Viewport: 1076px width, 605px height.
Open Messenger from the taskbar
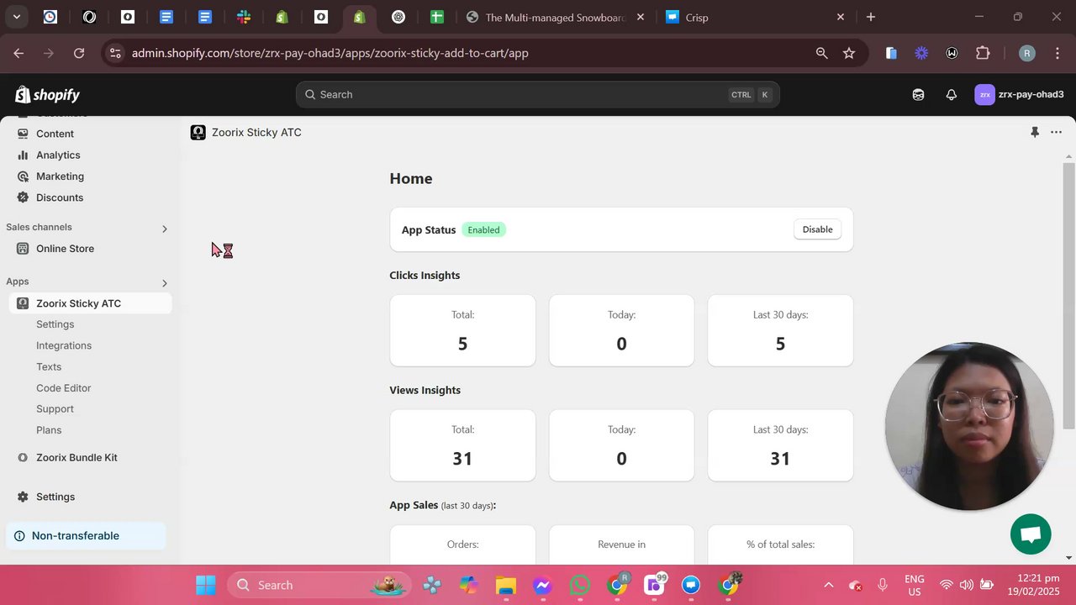click(x=542, y=585)
